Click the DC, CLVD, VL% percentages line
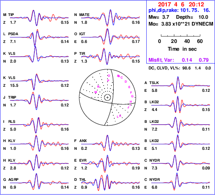The width and height of the screenshot is (215, 195). coord(180,68)
